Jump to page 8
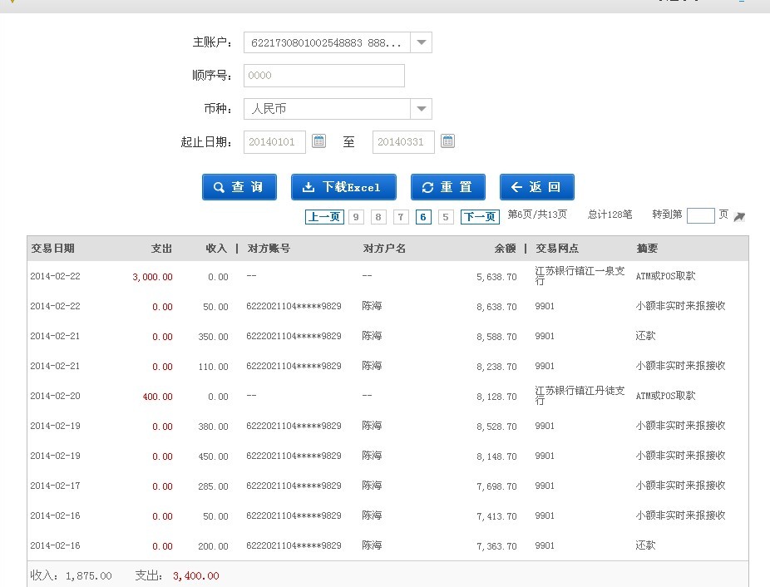Image resolution: width=770 pixels, height=587 pixels. 379,217
